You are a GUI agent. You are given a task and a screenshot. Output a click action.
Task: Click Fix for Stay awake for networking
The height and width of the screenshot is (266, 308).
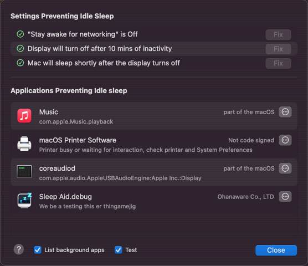point(278,35)
